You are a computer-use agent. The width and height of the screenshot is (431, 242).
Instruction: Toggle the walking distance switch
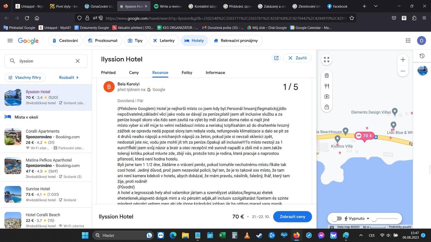(337, 219)
